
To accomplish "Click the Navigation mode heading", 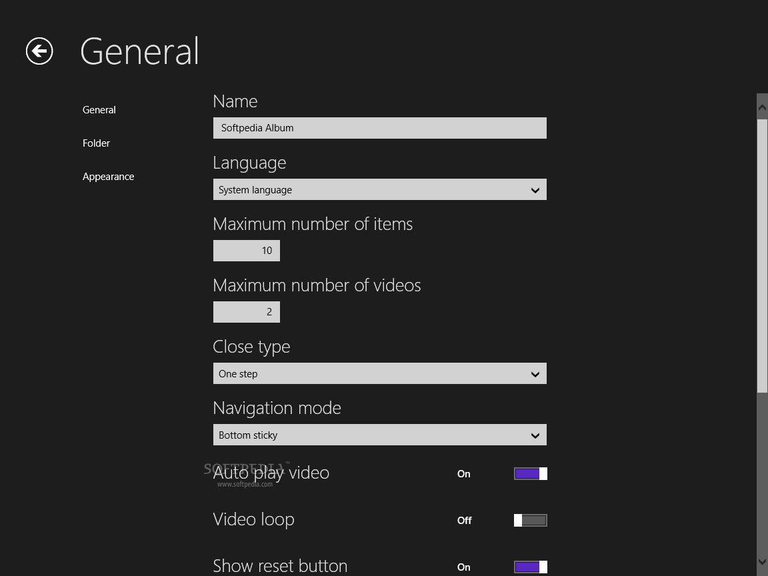I will [x=277, y=408].
